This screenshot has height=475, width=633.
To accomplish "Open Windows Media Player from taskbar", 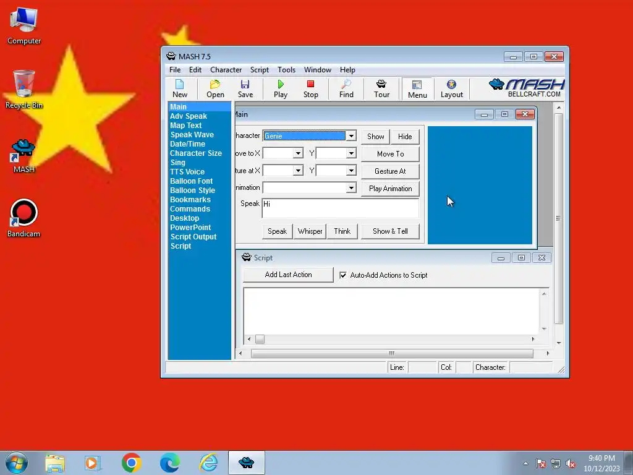I will [x=92, y=463].
